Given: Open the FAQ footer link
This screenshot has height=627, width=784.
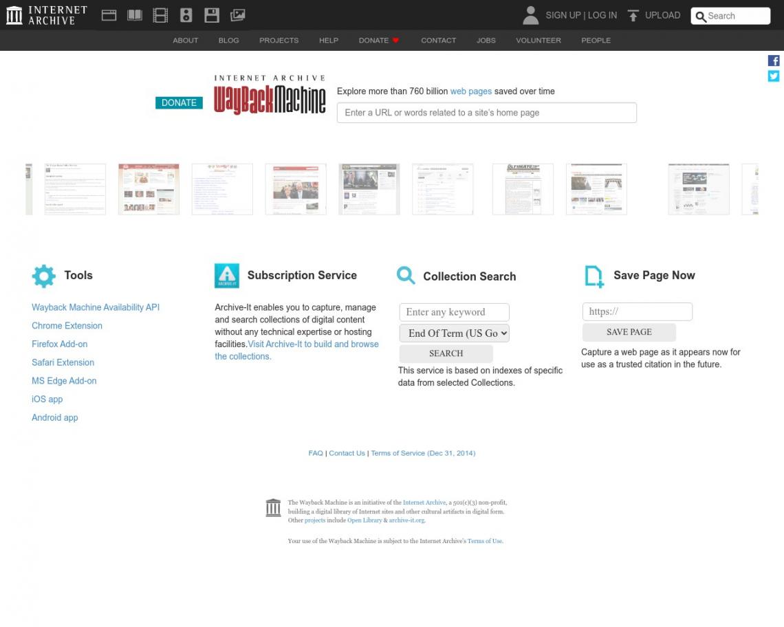Looking at the screenshot, I should [316, 454].
